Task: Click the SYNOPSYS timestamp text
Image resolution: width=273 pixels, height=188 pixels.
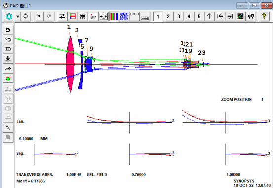Action: [x=252, y=183]
